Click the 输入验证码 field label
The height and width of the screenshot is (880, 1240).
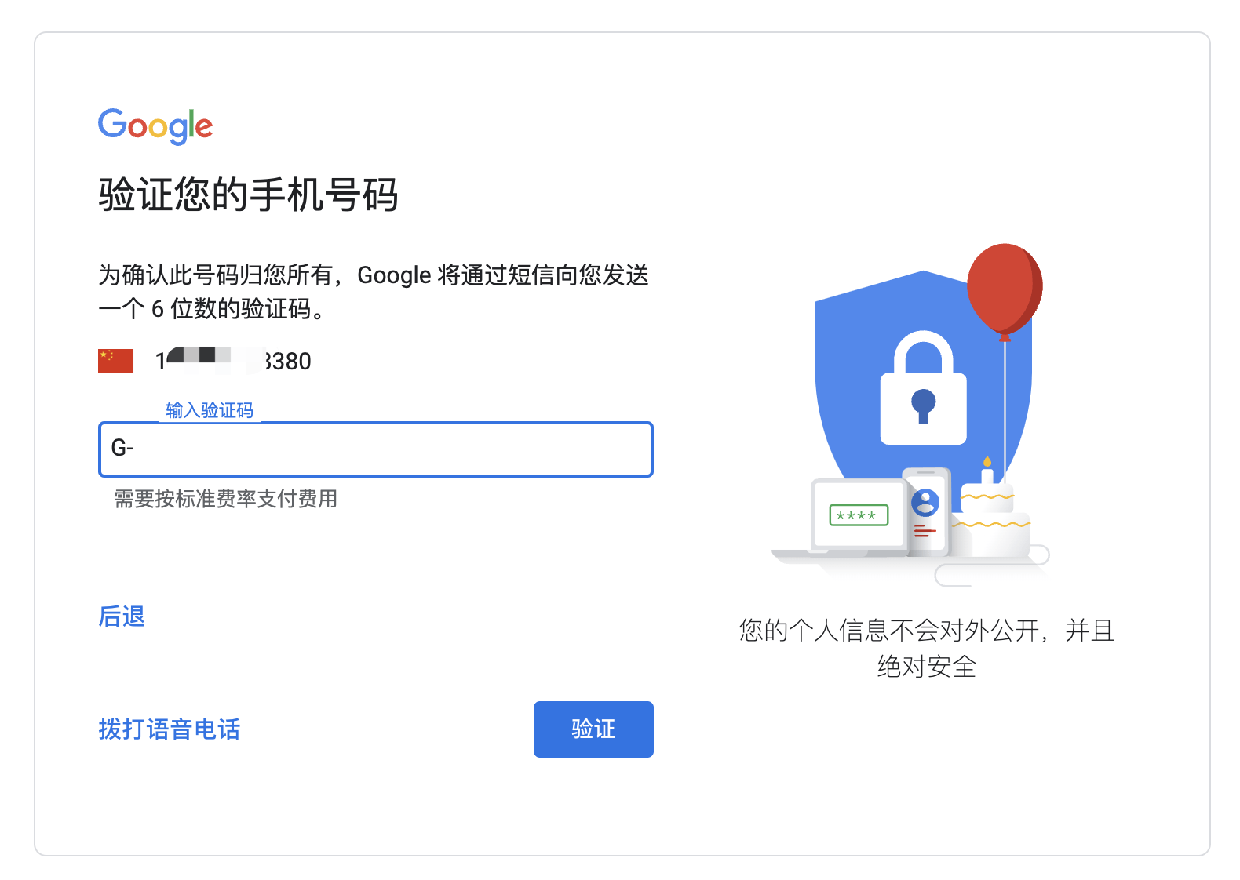(x=210, y=410)
